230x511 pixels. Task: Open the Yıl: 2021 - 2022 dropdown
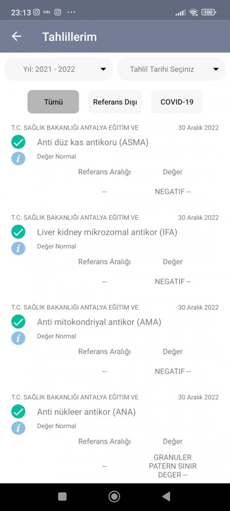coord(59,69)
